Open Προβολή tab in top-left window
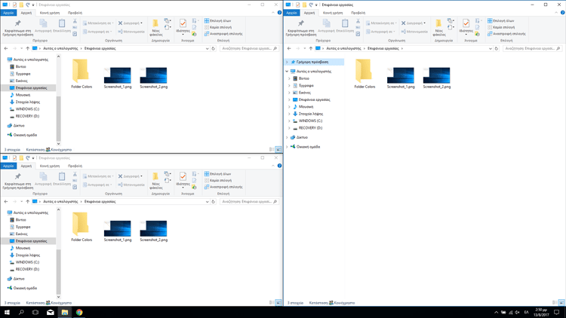566x318 pixels. click(x=75, y=13)
